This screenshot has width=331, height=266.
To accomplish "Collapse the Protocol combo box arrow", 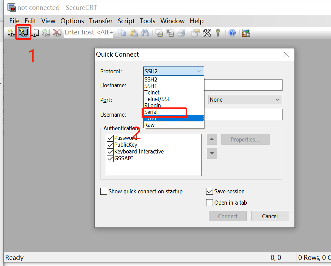I will 199,71.
